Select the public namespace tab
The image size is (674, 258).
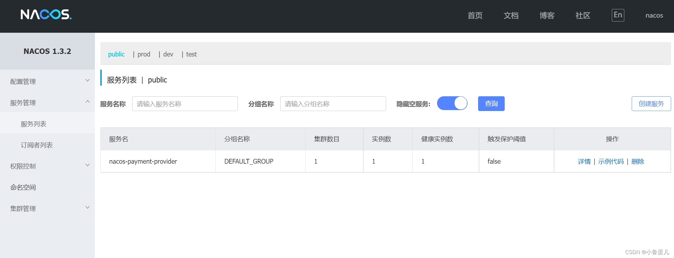[116, 54]
